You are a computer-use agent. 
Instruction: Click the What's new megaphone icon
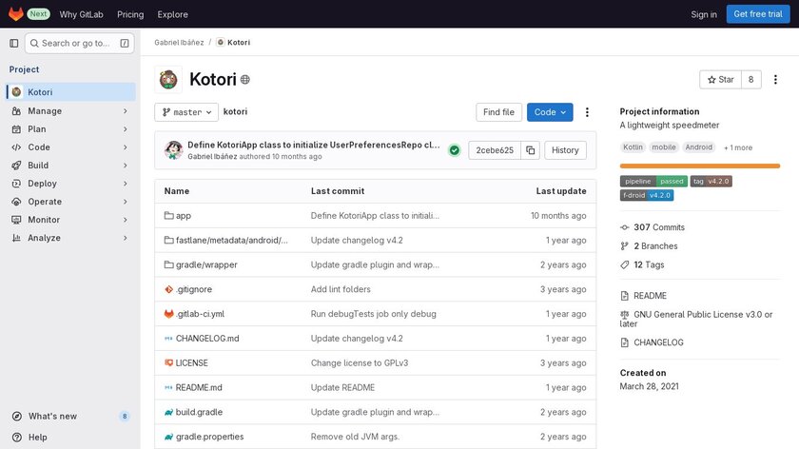coord(16,417)
